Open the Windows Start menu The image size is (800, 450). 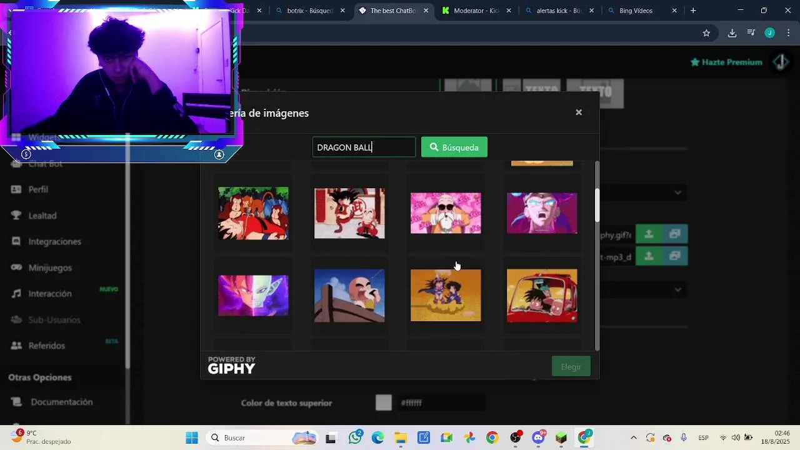[191, 437]
